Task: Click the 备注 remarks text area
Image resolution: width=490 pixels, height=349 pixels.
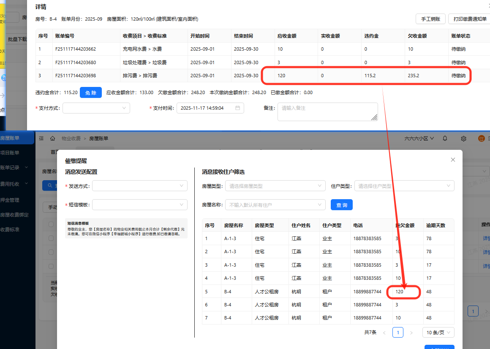Action: 327,112
